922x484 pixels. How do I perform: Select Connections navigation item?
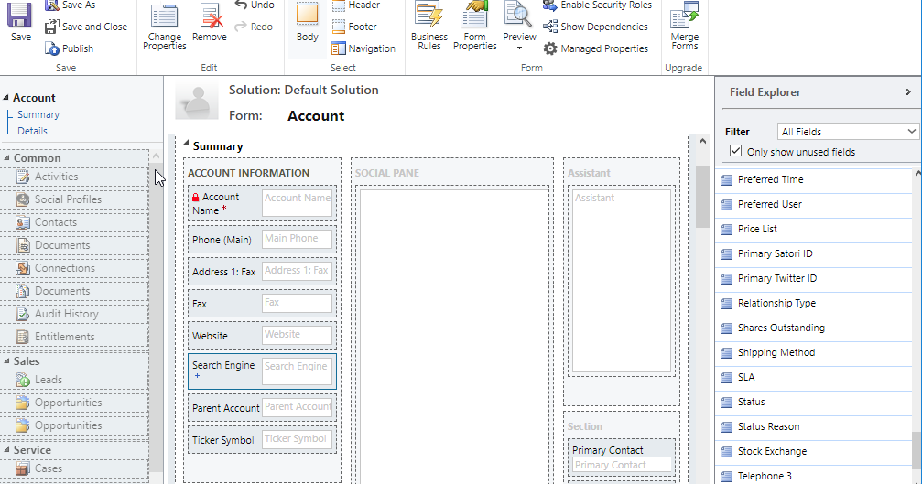point(74,268)
